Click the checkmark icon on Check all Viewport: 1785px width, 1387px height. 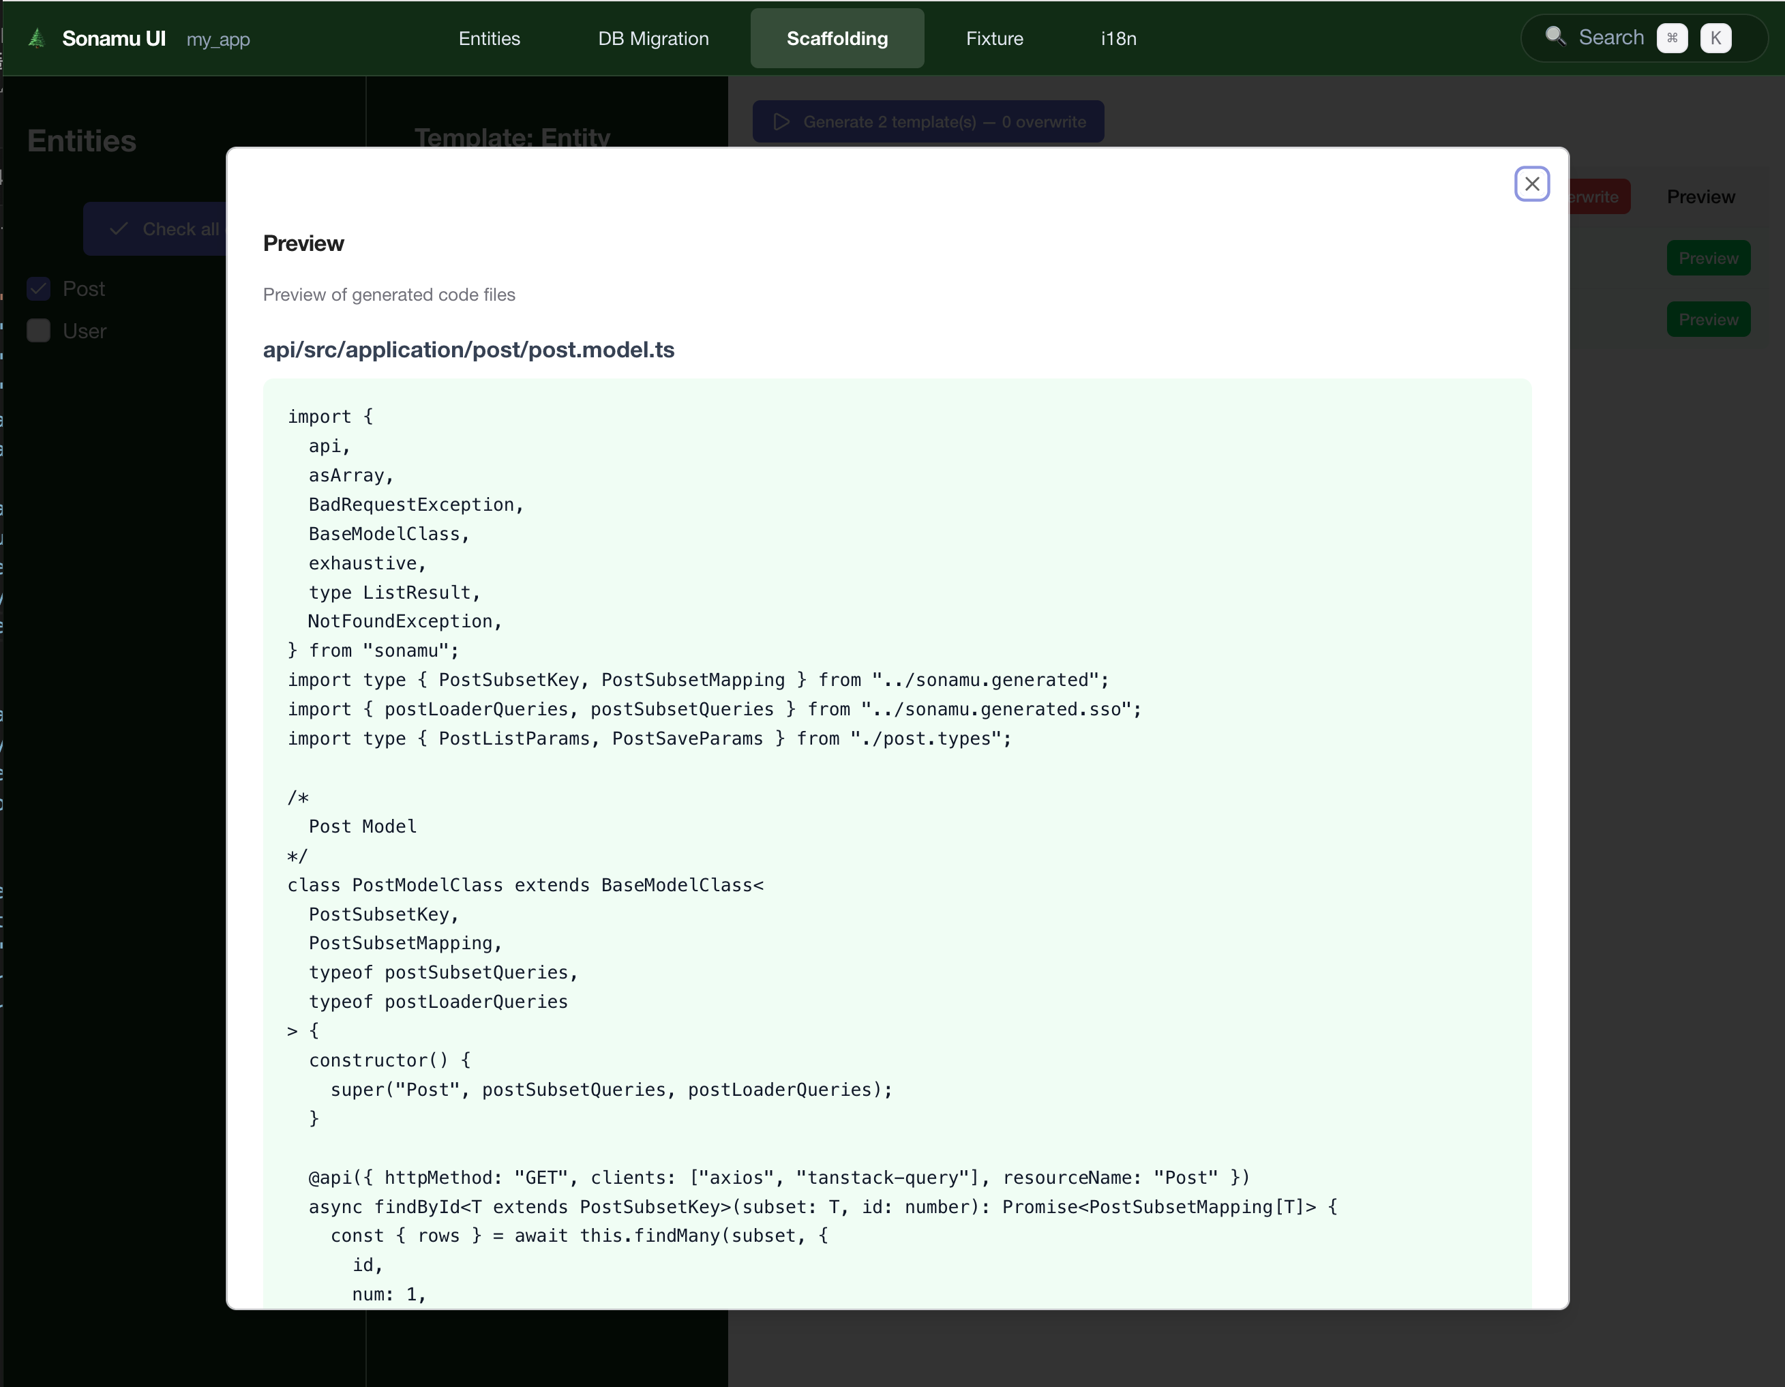[119, 229]
